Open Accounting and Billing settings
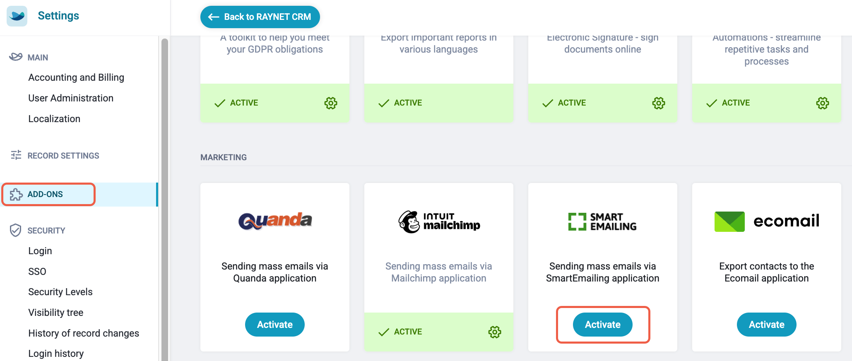 point(76,77)
